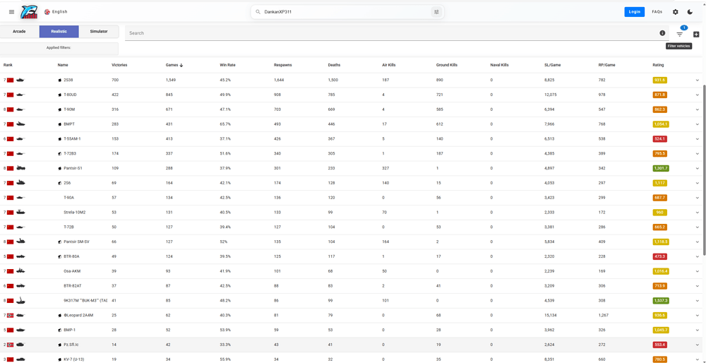The image size is (706, 363).
Task: Sort by Win Rate column header
Action: pos(227,65)
